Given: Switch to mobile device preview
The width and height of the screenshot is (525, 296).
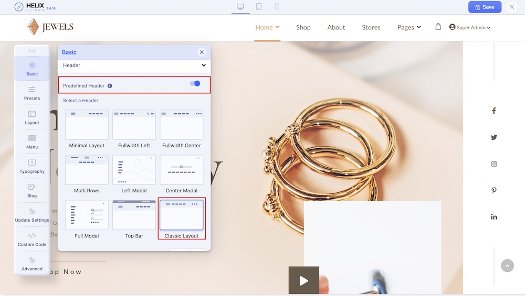Looking at the screenshot, I should [277, 7].
